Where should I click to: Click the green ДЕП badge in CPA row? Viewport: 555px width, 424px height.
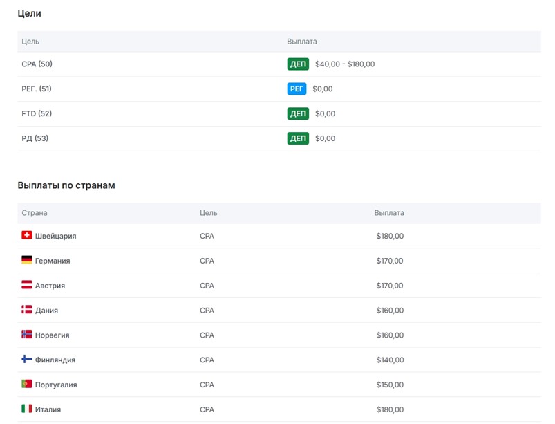click(298, 64)
